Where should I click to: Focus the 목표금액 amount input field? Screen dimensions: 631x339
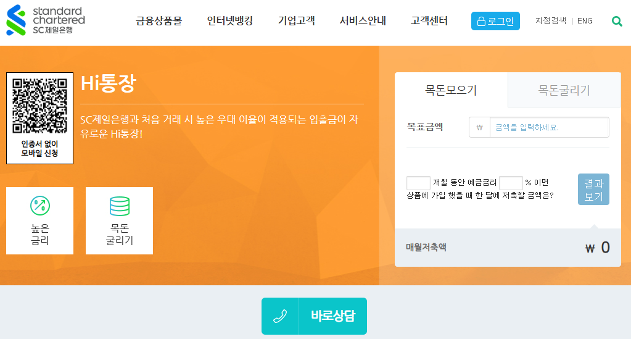(549, 127)
